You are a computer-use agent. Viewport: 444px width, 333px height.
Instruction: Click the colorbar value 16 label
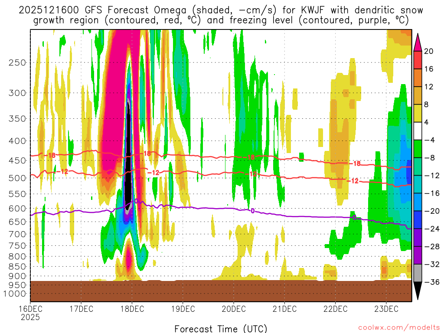pyautogui.click(x=428, y=69)
